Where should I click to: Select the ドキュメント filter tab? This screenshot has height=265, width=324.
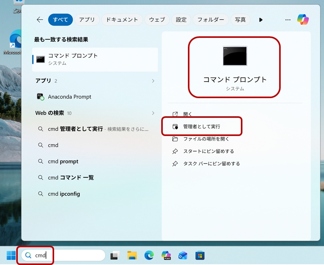point(122,20)
